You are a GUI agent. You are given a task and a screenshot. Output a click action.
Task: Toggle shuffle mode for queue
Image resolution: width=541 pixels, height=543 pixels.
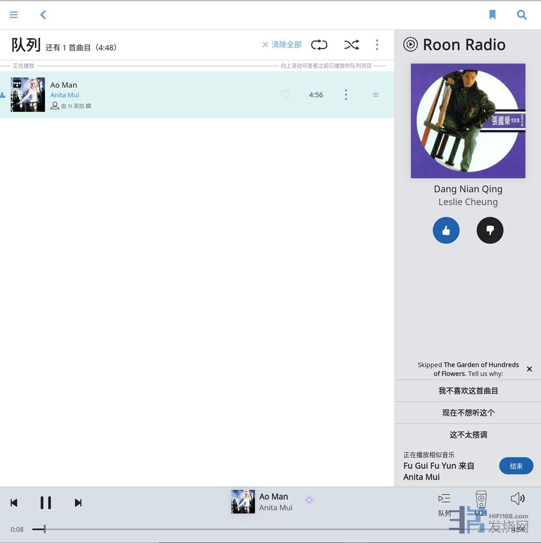(x=351, y=45)
